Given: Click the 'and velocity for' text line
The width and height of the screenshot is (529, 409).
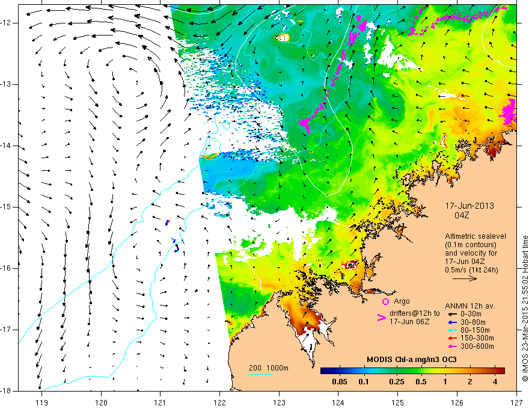Looking at the screenshot, I should (471, 253).
